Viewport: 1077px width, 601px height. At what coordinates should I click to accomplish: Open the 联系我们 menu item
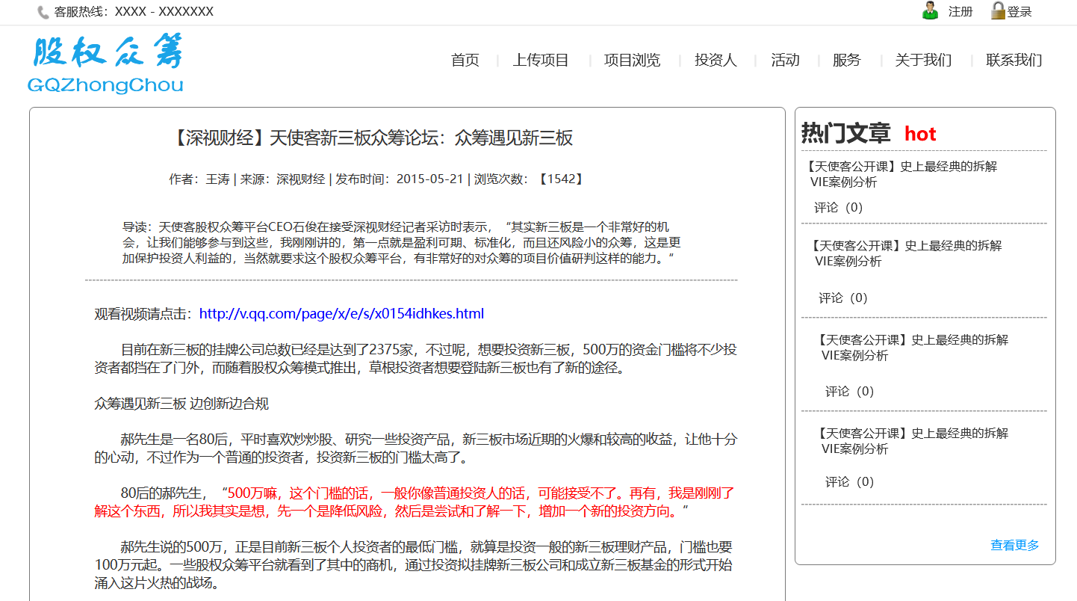1014,61
